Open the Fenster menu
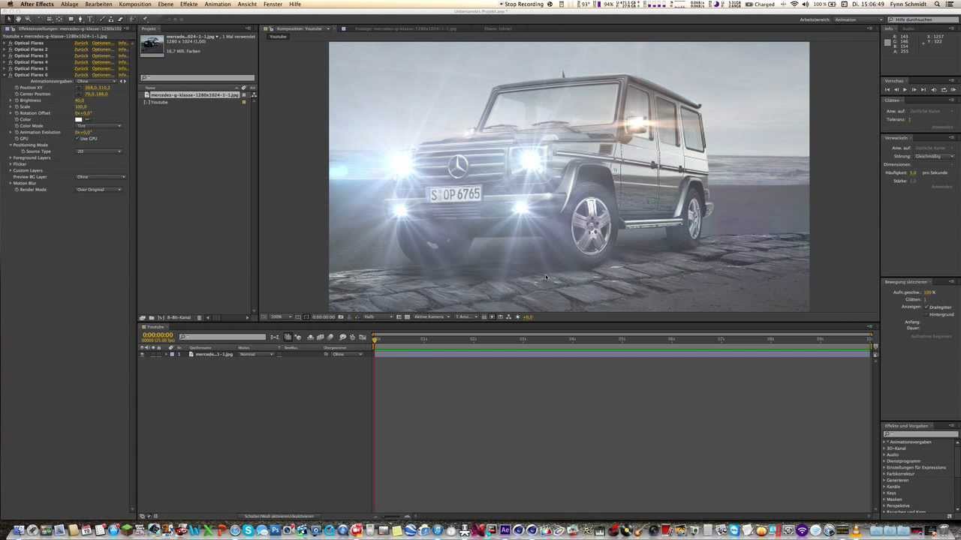The width and height of the screenshot is (961, 540). coord(273,4)
